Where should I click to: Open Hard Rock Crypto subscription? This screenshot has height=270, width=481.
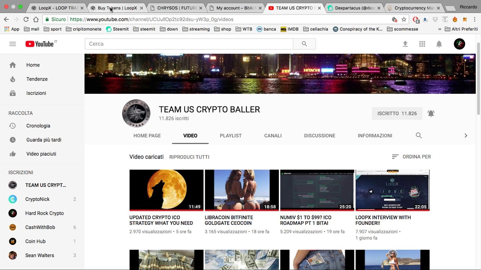click(42, 213)
